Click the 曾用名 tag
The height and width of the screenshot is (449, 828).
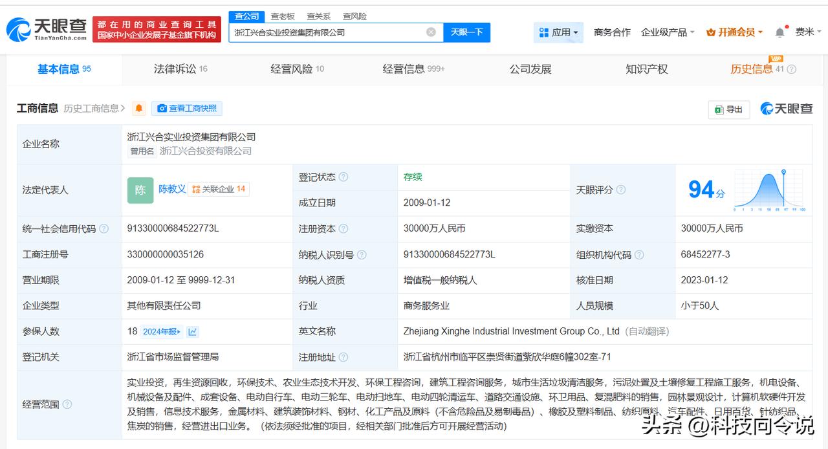click(142, 151)
